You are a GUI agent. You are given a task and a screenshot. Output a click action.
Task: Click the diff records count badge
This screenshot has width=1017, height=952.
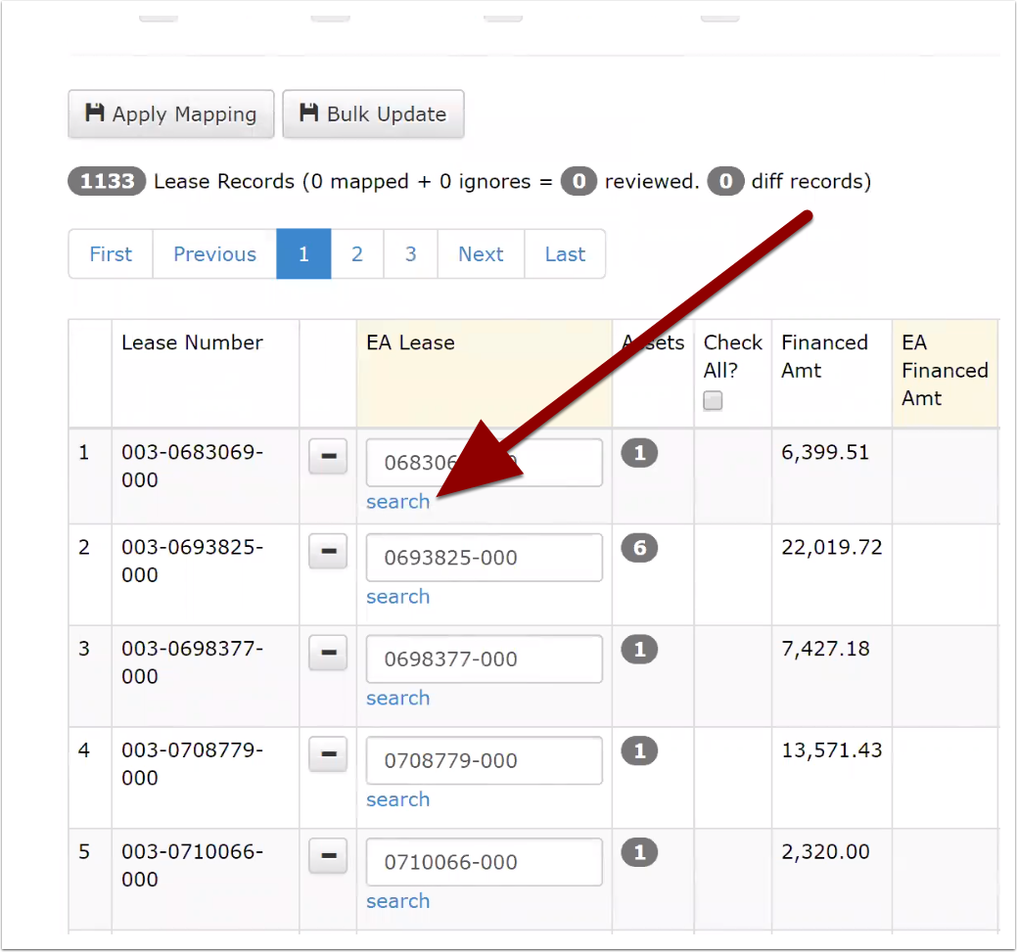725,181
